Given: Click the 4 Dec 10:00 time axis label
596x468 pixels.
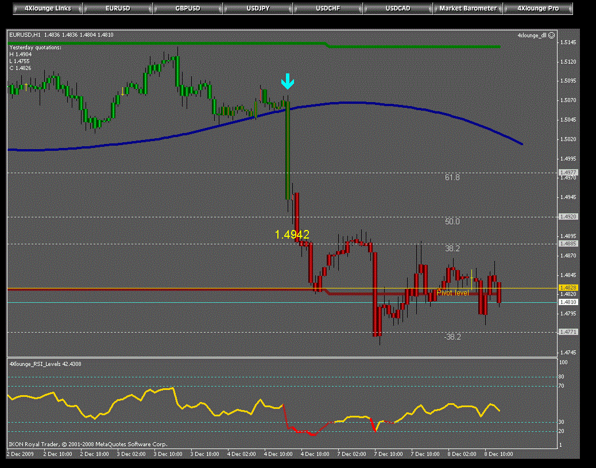Looking at the screenshot, I should (278, 454).
